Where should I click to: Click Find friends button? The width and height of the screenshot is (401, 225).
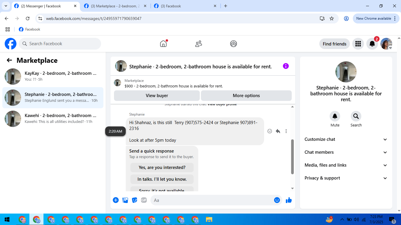335,44
